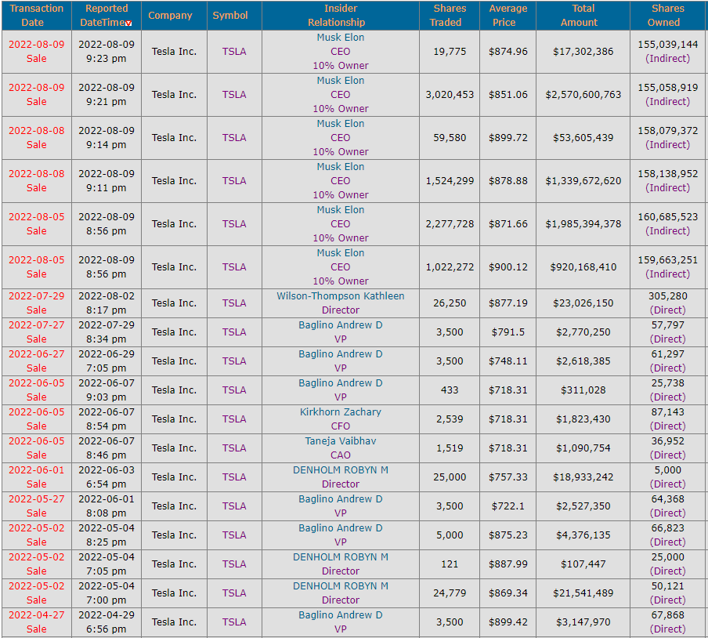Click TSLA symbol in the 3,020,453 shares row
Viewport: 708px width, 638px height.
click(234, 94)
